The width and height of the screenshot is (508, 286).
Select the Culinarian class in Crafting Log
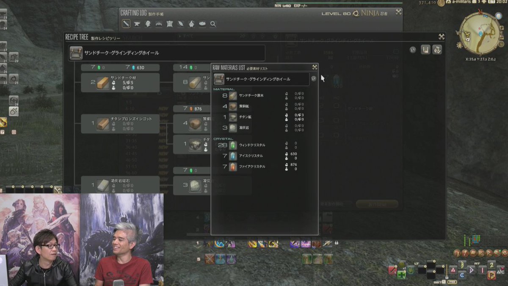tap(202, 24)
